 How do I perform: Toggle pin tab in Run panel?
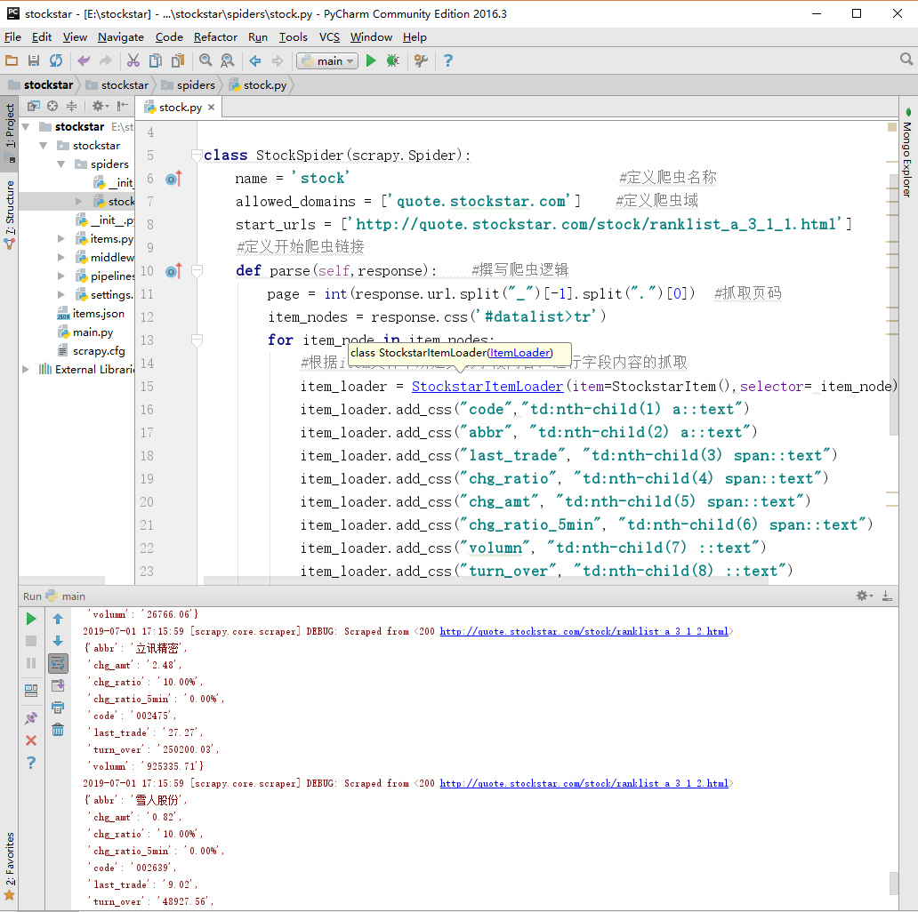(x=31, y=717)
